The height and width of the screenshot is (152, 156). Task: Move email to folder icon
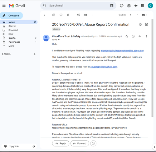(85, 15)
